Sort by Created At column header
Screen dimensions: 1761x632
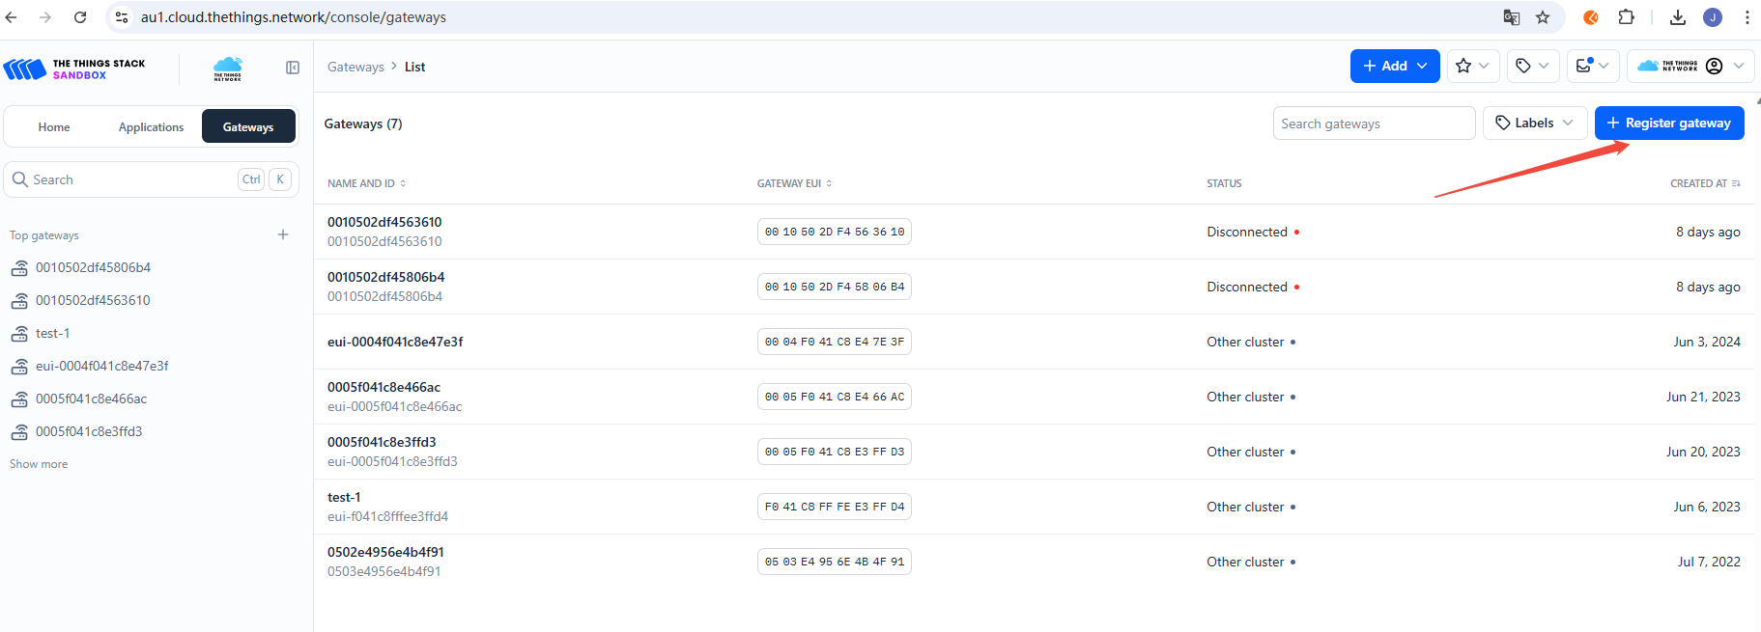tap(1704, 183)
